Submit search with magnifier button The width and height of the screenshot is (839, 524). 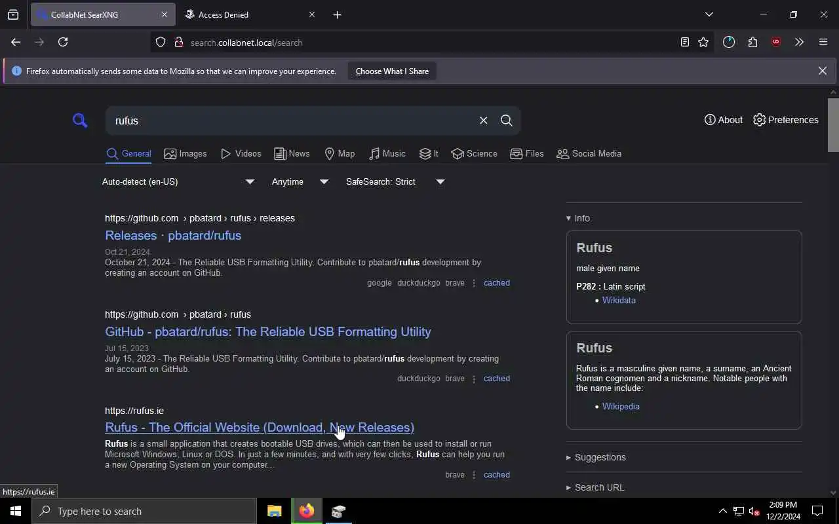coord(506,121)
